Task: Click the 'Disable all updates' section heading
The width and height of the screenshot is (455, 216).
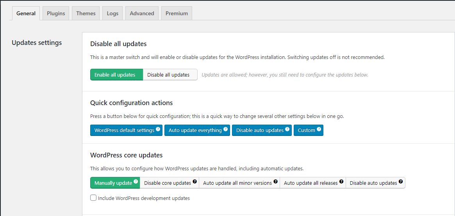Action: pos(118,44)
